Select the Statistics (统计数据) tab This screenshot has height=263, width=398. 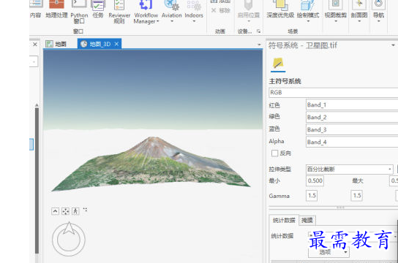tap(284, 221)
